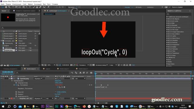The width and height of the screenshot is (194, 109).
Task: Open the Композиция menu
Action: pyautogui.click(x=17, y=4)
